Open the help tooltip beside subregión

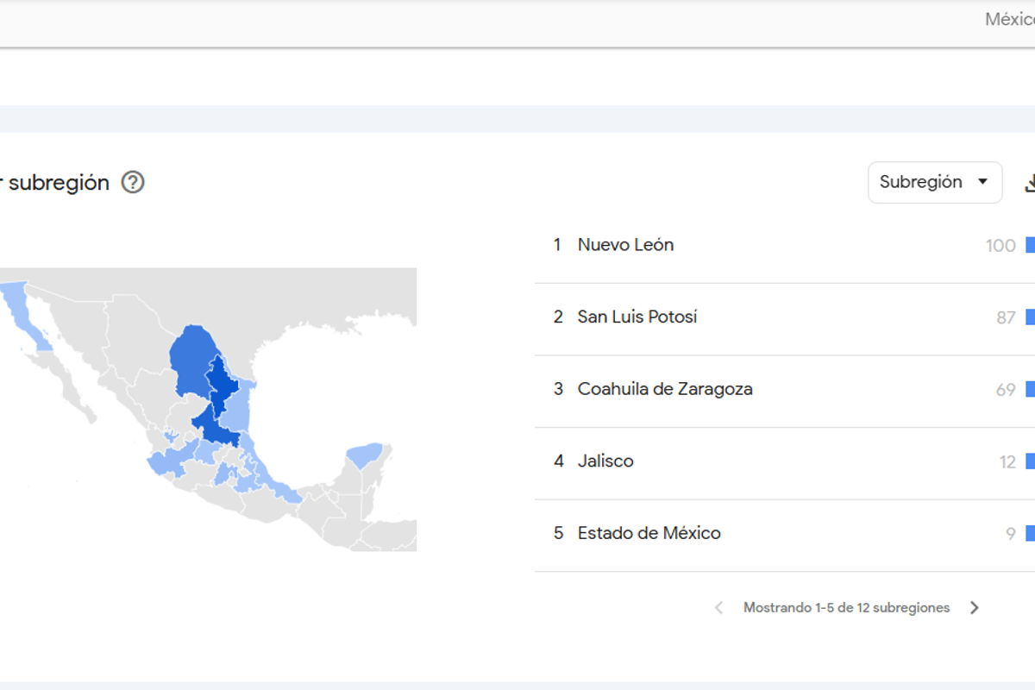pyautogui.click(x=134, y=182)
